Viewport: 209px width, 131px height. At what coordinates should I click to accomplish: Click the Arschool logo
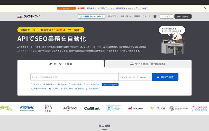(x=70, y=108)
